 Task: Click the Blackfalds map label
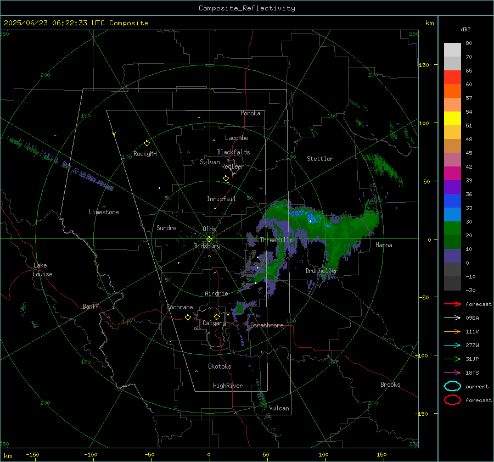pos(233,152)
